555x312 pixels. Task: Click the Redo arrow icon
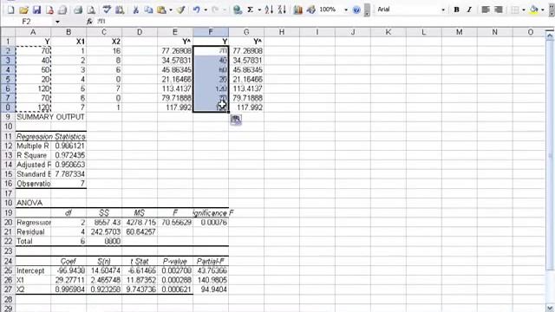[215, 10]
